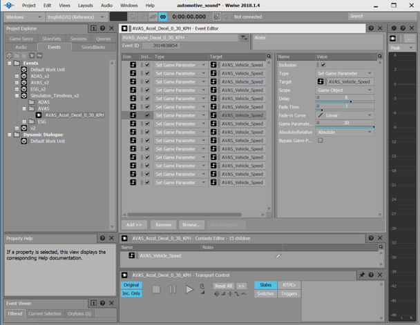Screen dimensions: 420x325
Task: Toggle the Triggers button in Transport Control
Action: tap(289, 294)
